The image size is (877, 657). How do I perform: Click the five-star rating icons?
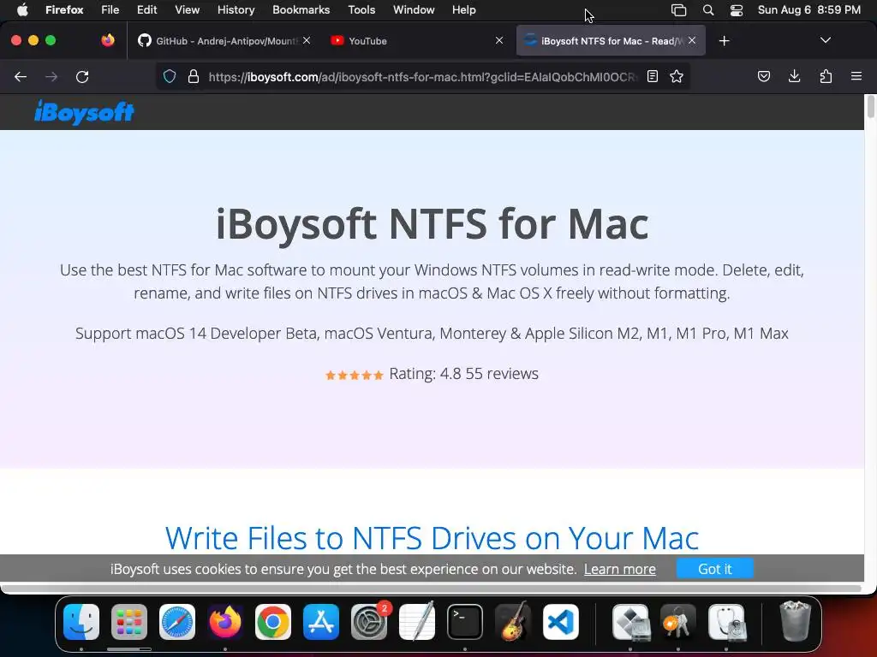(x=354, y=375)
